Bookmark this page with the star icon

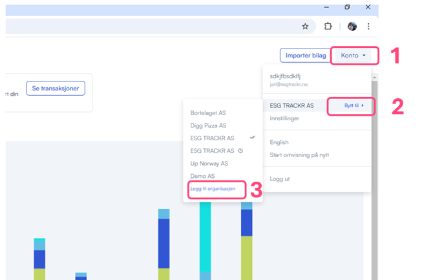[305, 27]
